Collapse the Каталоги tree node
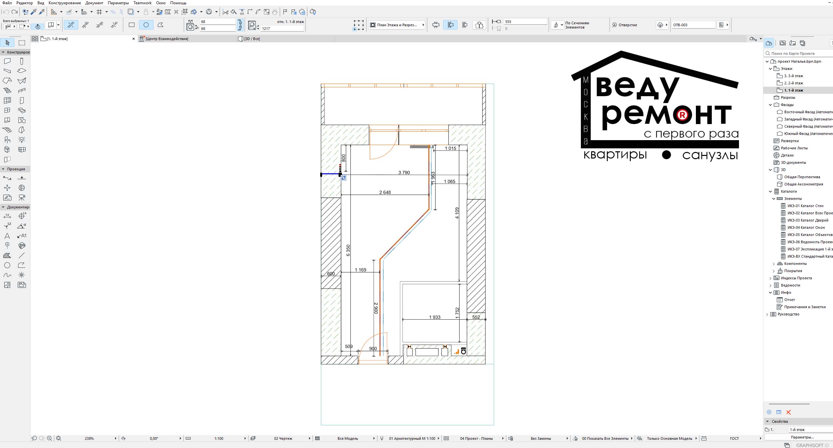Screen dimensions: 833x448 click(x=770, y=191)
